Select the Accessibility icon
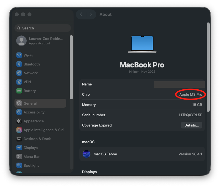Viewport: 220px width, 187px height. coord(19,112)
